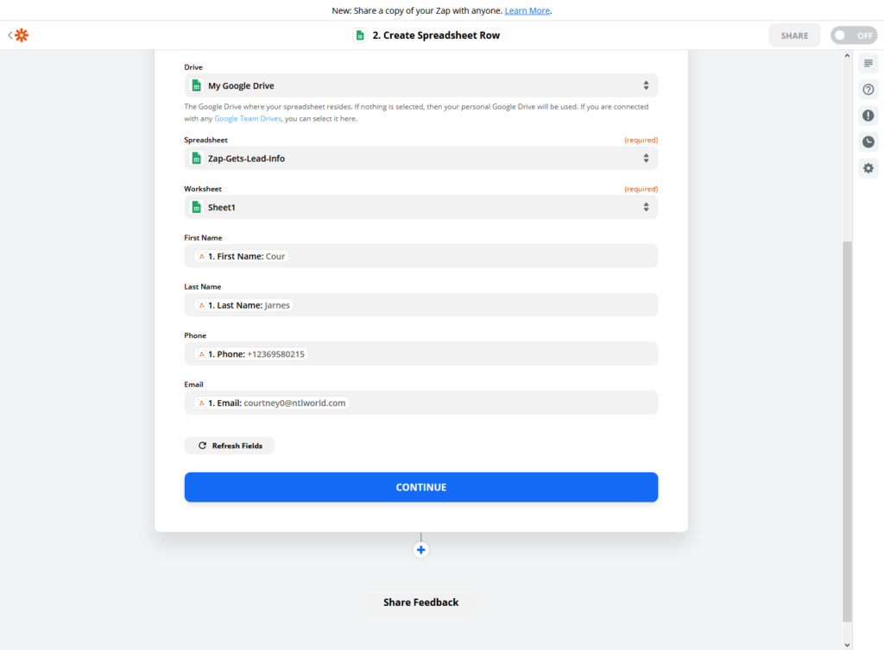Open the Drive dropdown My Google Drive
The height and width of the screenshot is (650, 884).
[420, 85]
